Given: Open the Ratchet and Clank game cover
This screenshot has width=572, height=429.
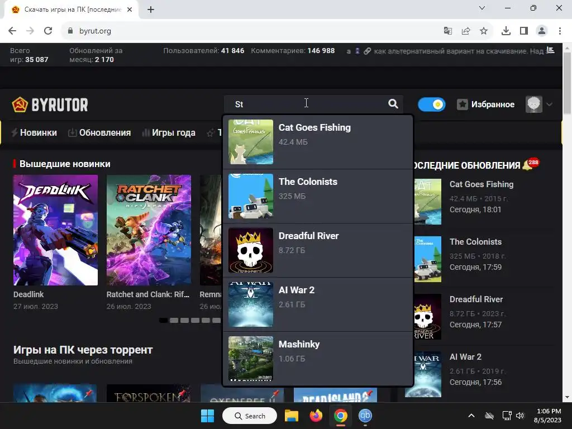Looking at the screenshot, I should [149, 230].
